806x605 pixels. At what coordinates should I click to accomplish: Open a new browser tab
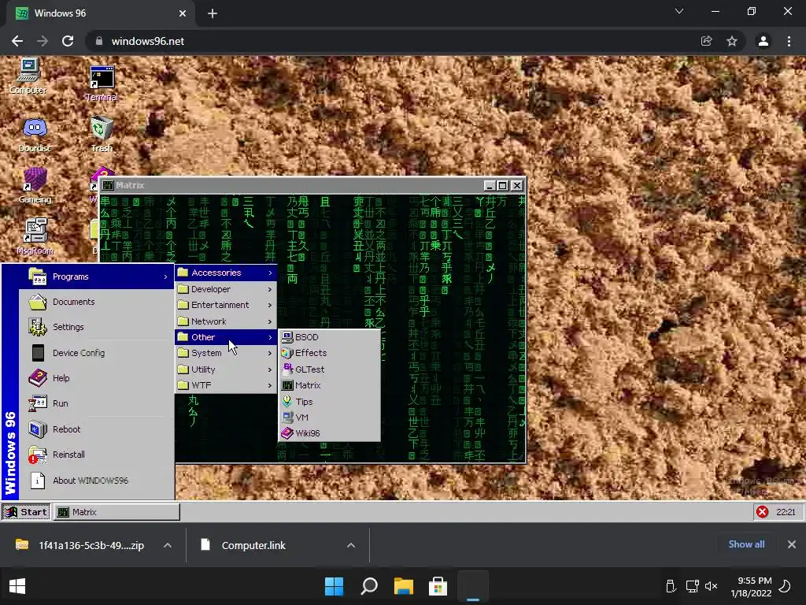(213, 14)
